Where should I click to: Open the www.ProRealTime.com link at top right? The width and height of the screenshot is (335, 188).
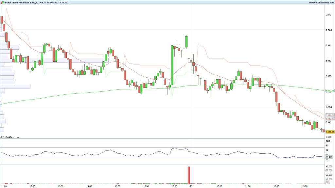[x=321, y=2]
